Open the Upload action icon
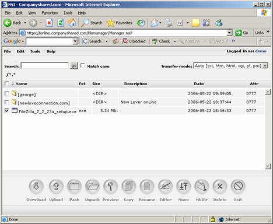This screenshot has height=224, width=273. tap(56, 186)
